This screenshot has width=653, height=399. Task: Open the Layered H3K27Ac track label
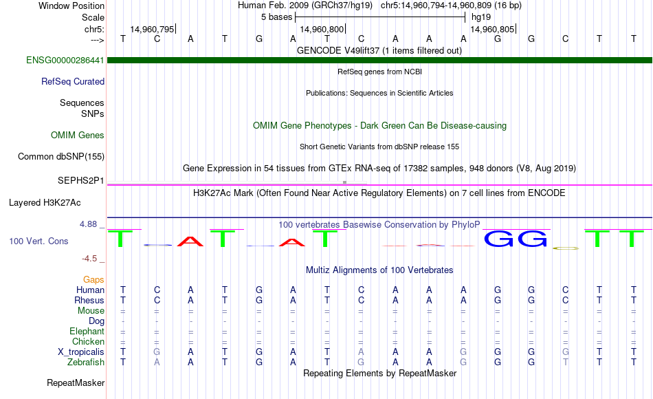click(x=45, y=203)
